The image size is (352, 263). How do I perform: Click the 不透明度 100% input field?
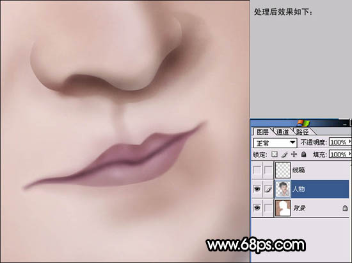point(339,142)
